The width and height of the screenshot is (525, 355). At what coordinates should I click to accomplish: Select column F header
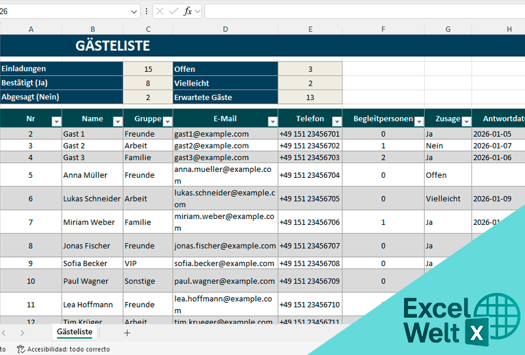383,29
